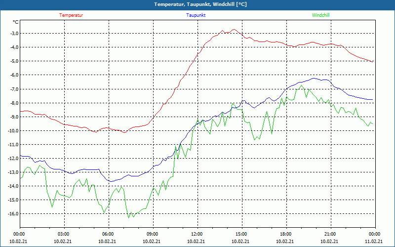Click the chart title 'Temperatur, Taupunkt, Windchill [°C]'
Screen dimensions: 395x247
point(200,4)
